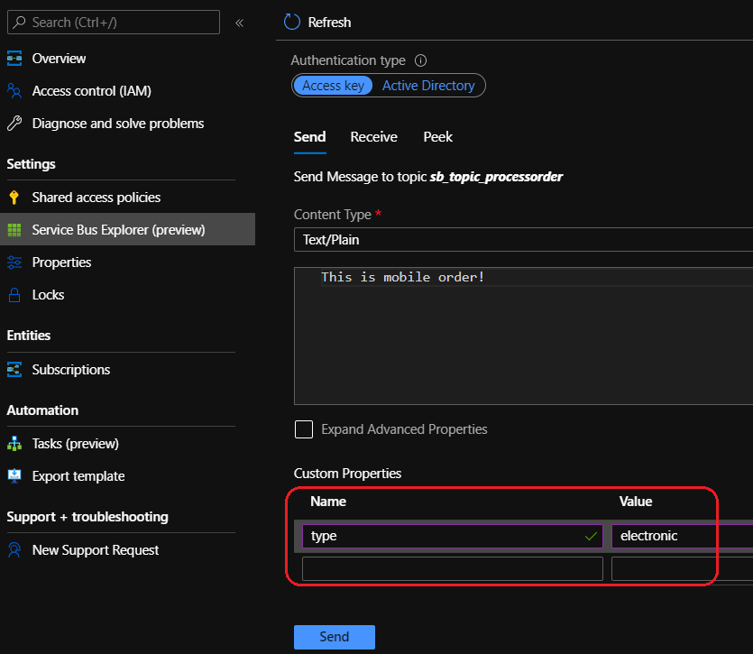753x654 pixels.
Task: Switch authentication to Active Directory
Action: [x=428, y=86]
